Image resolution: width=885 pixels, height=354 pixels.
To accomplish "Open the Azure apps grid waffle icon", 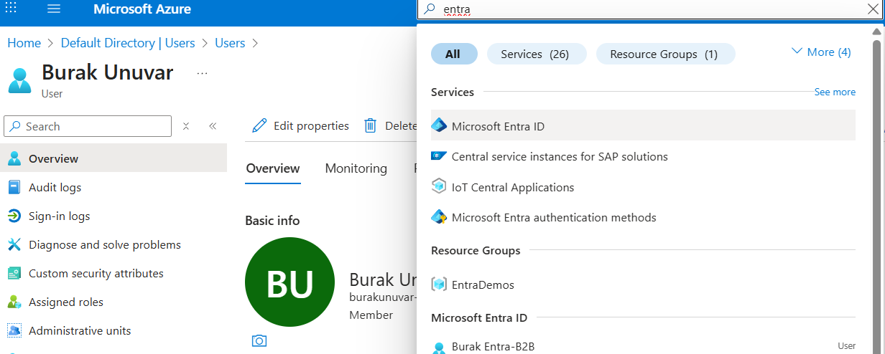I will coord(11,10).
